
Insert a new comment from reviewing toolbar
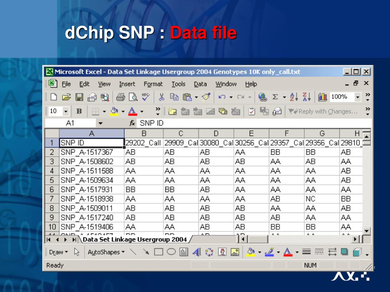click(172, 111)
